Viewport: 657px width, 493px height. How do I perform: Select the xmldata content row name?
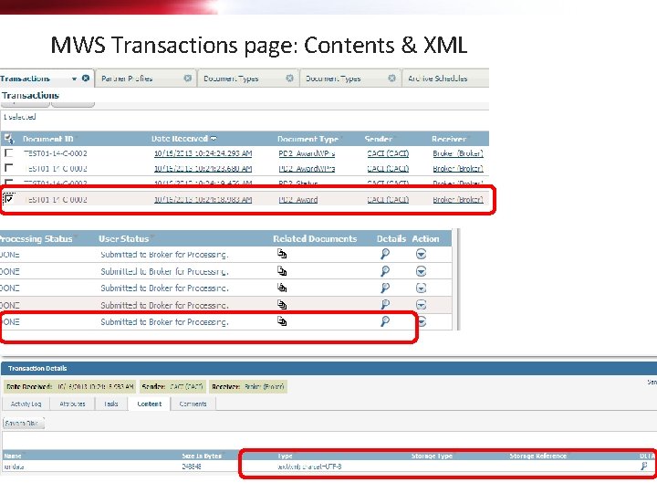[14, 467]
